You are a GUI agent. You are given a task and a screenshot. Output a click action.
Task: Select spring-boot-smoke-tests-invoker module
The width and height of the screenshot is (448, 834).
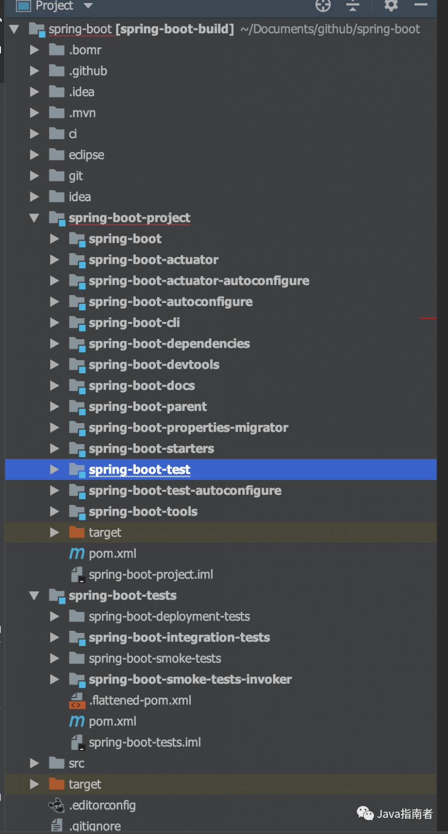tap(190, 680)
